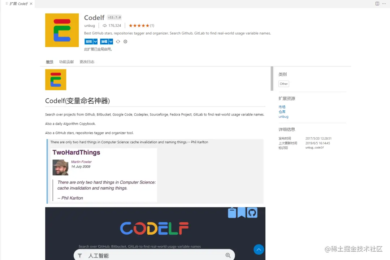
Task: Switch to the 功能贡献 tab
Action: [66, 62]
